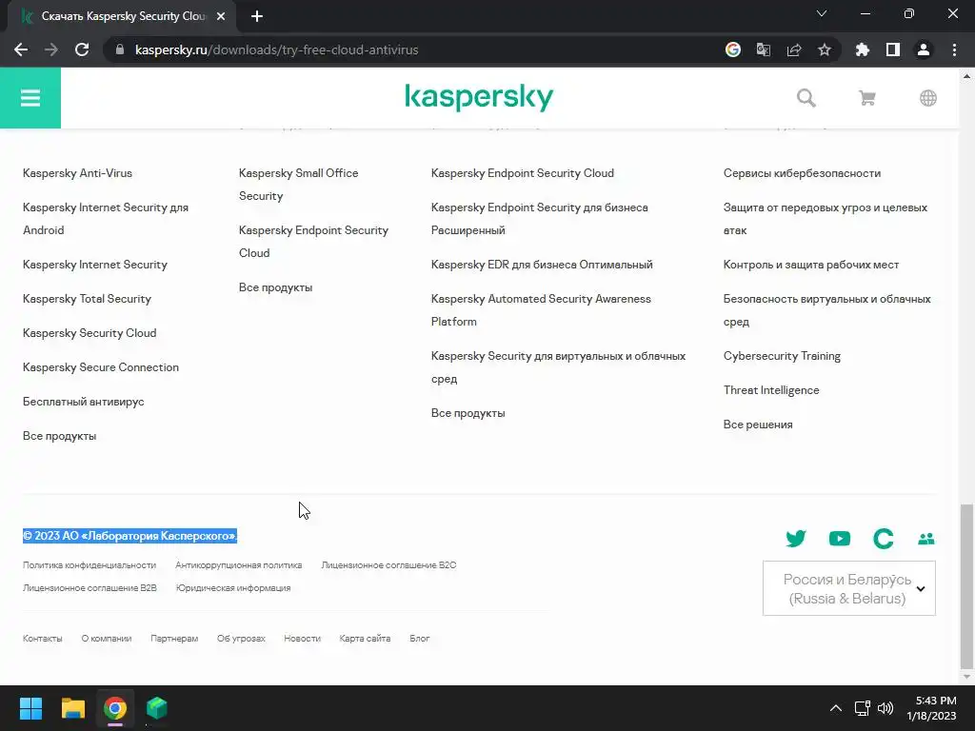Screen dimensions: 975x731
Task: Open the Chrome three-dot menu
Action: 954,49
